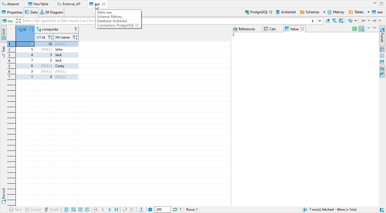
Task: Click the PostgreSQL 12 connection breadcrumb
Action: (x=258, y=12)
